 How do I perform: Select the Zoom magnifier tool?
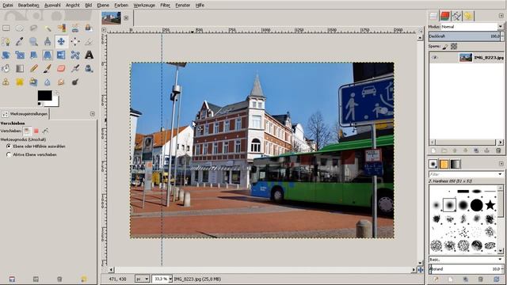point(33,42)
